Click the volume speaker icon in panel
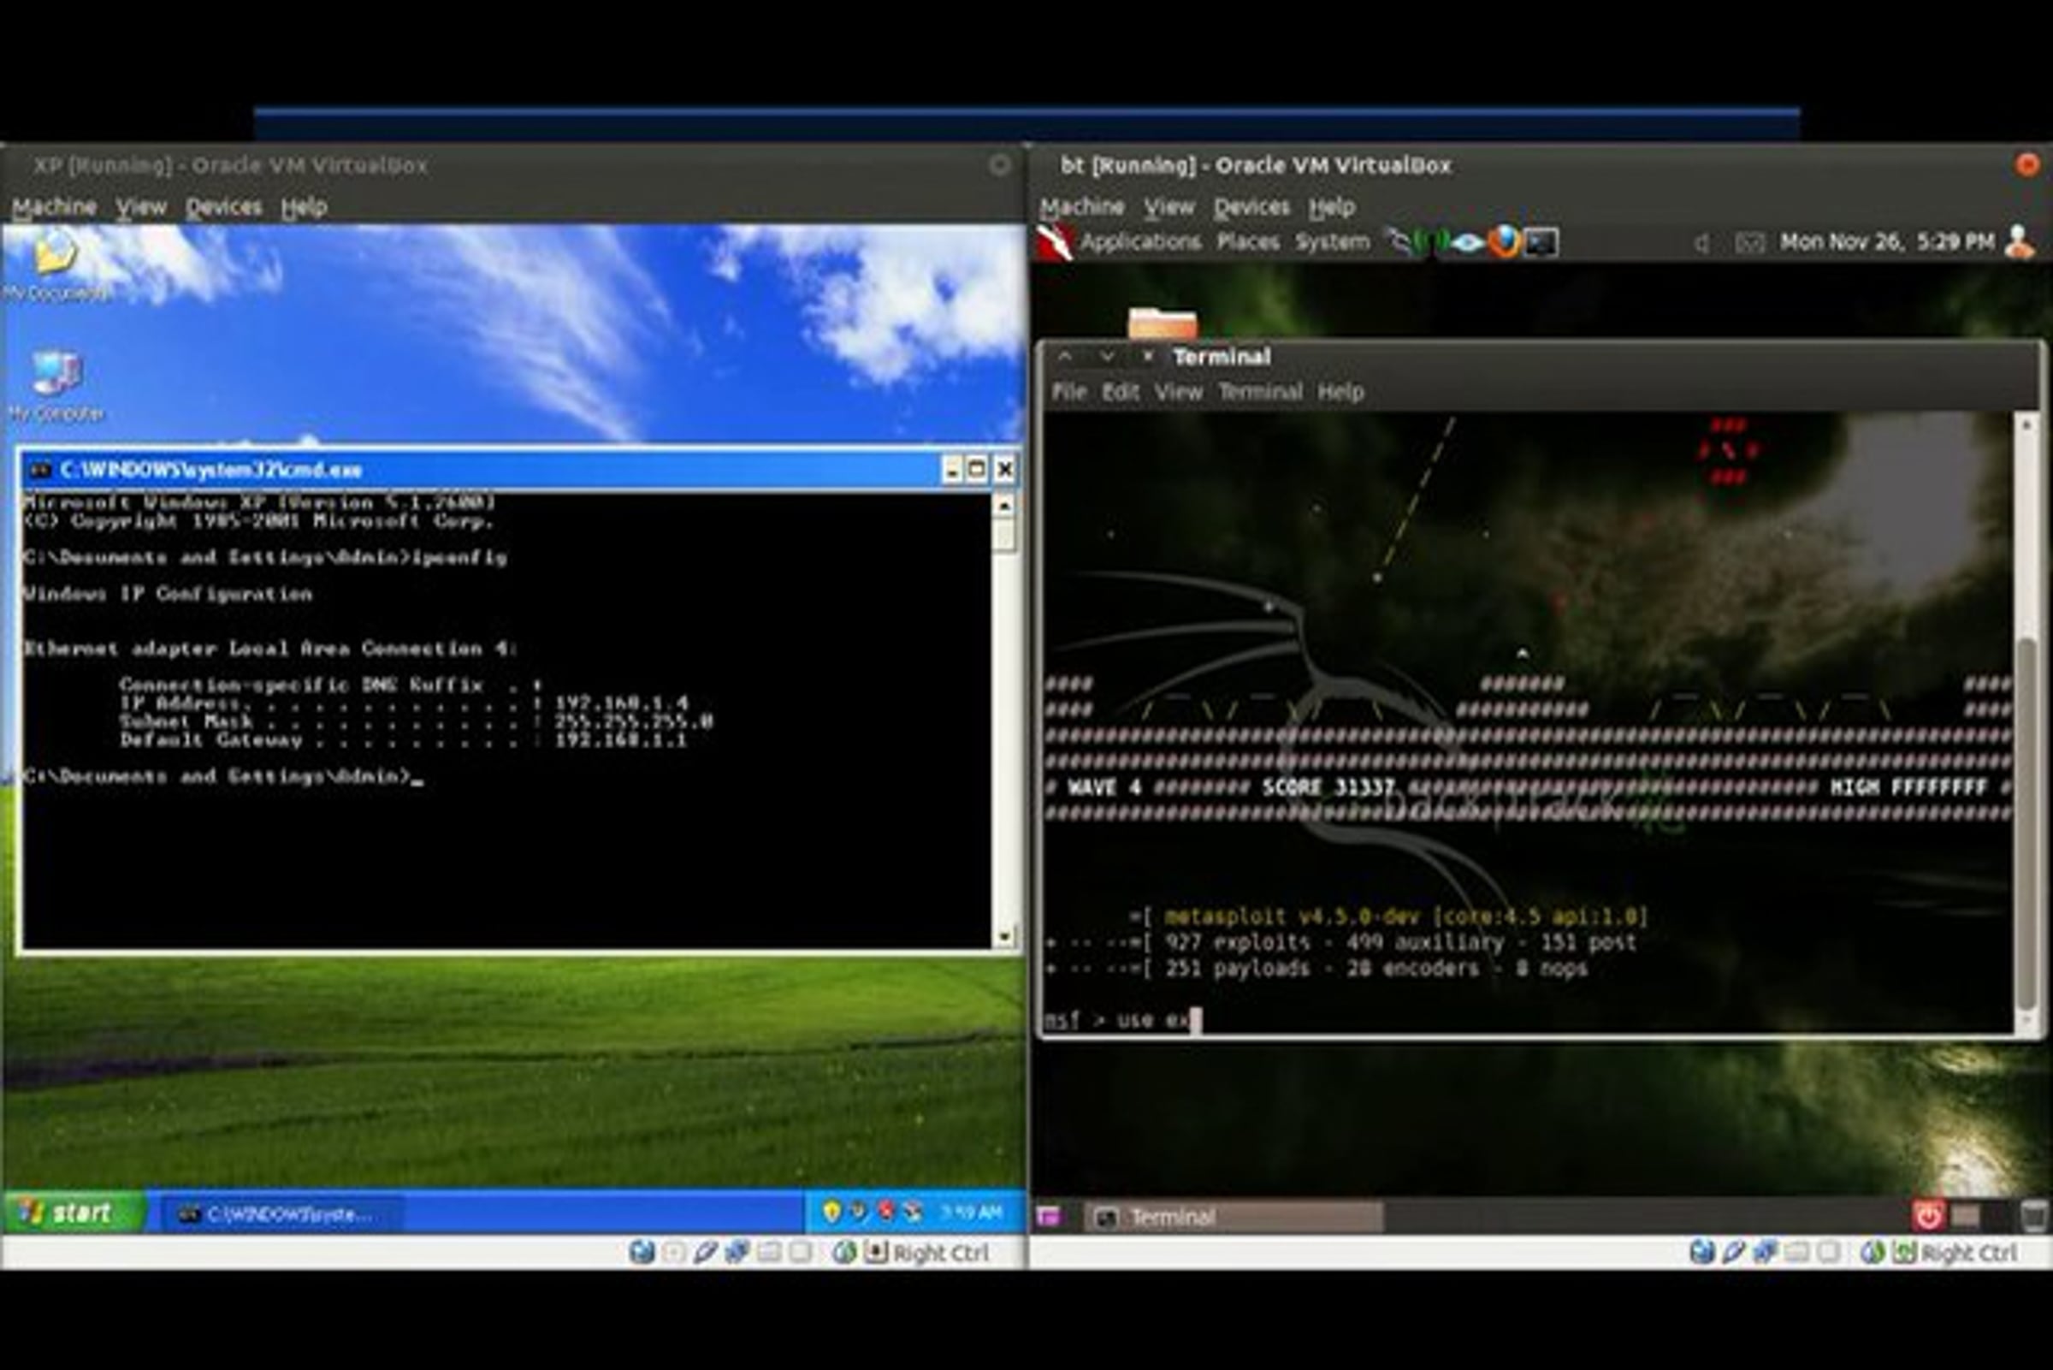 (x=1702, y=243)
